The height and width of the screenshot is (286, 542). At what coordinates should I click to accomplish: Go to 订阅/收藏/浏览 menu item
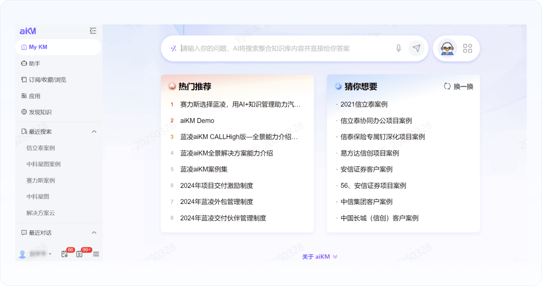tap(47, 80)
